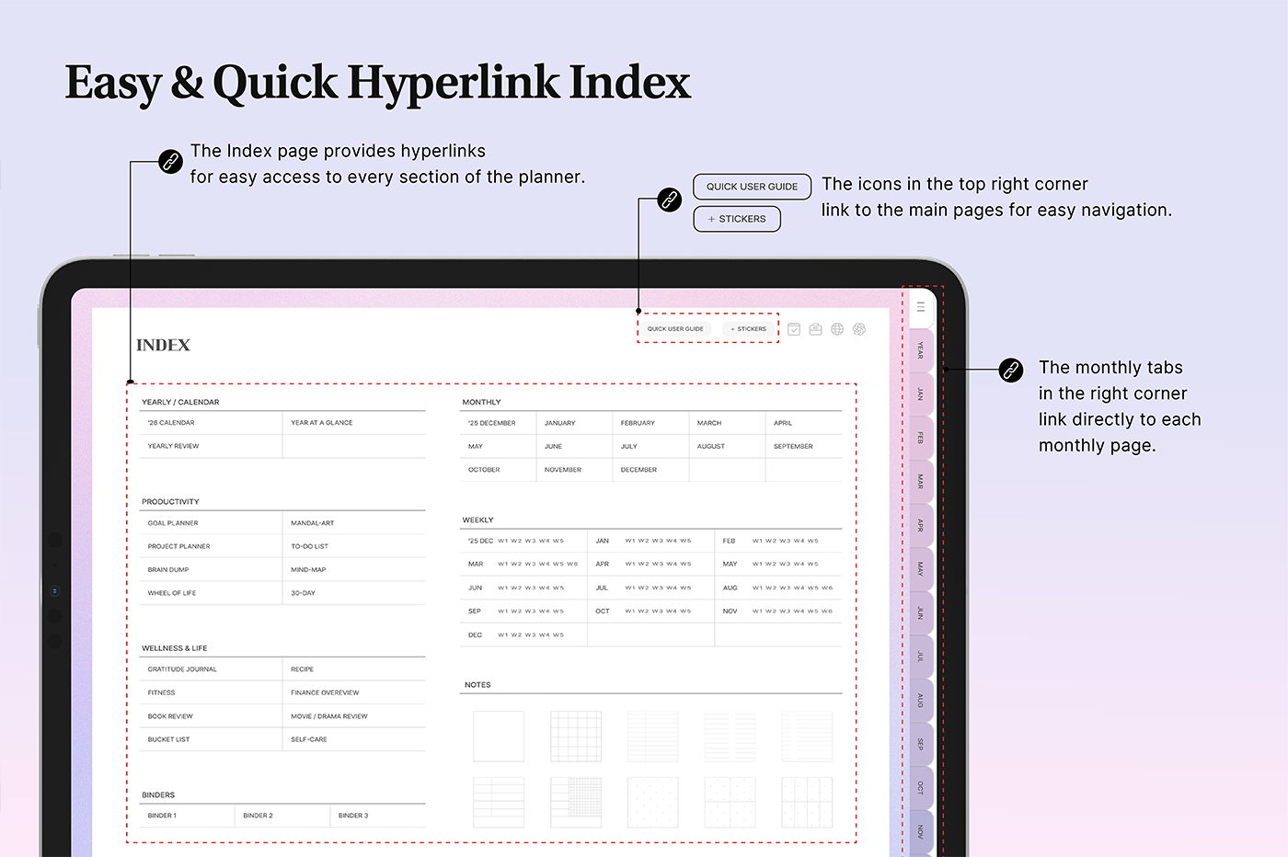This screenshot has height=857, width=1288.
Task: Open the blank notes page template
Action: coord(499,736)
